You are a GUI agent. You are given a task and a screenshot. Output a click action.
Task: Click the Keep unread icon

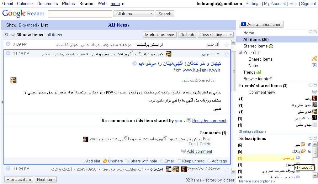click(179, 161)
